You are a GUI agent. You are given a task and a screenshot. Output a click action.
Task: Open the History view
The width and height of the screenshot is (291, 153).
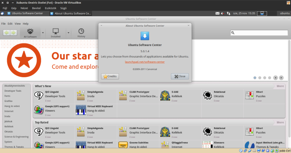(x=81, y=33)
